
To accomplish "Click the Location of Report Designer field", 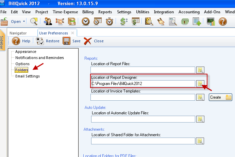I will [143, 84].
